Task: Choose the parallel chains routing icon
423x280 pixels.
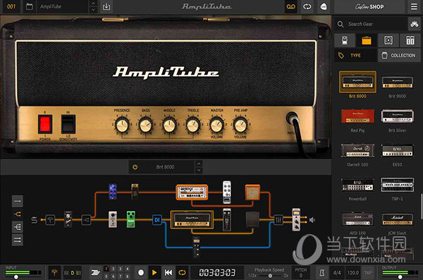Action: [17, 240]
